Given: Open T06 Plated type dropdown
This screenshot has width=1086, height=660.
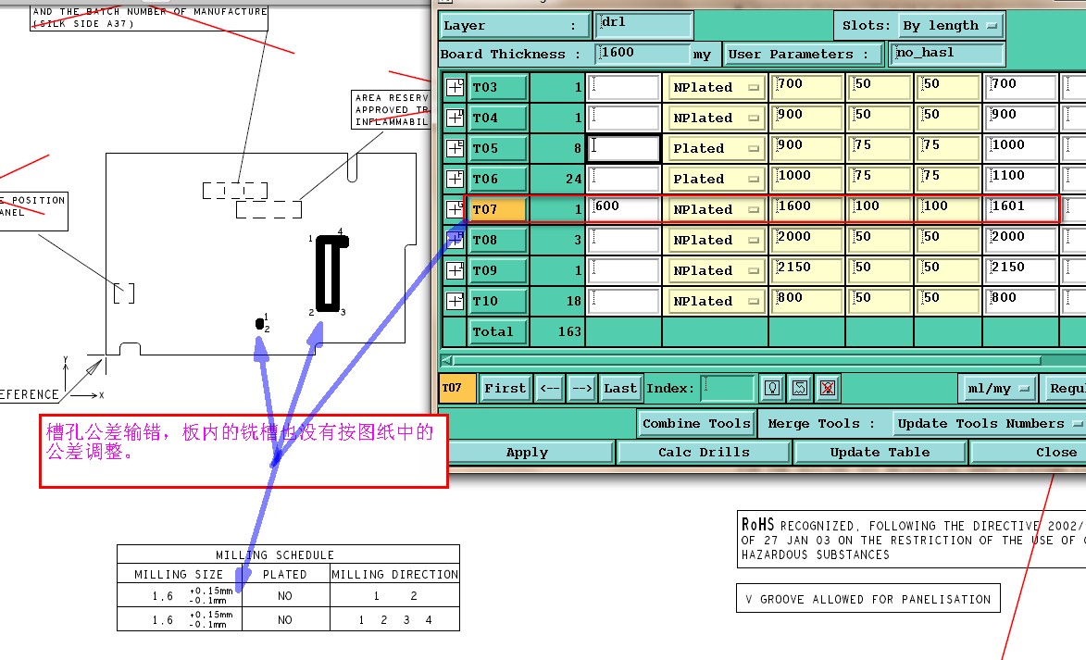Looking at the screenshot, I should (x=716, y=179).
